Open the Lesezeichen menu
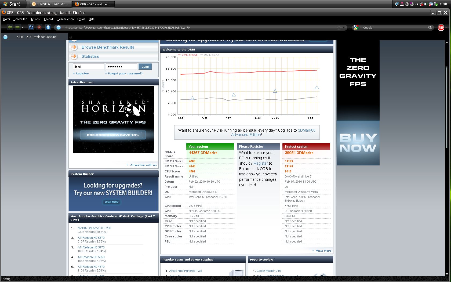The width and height of the screenshot is (451, 282). tap(65, 19)
